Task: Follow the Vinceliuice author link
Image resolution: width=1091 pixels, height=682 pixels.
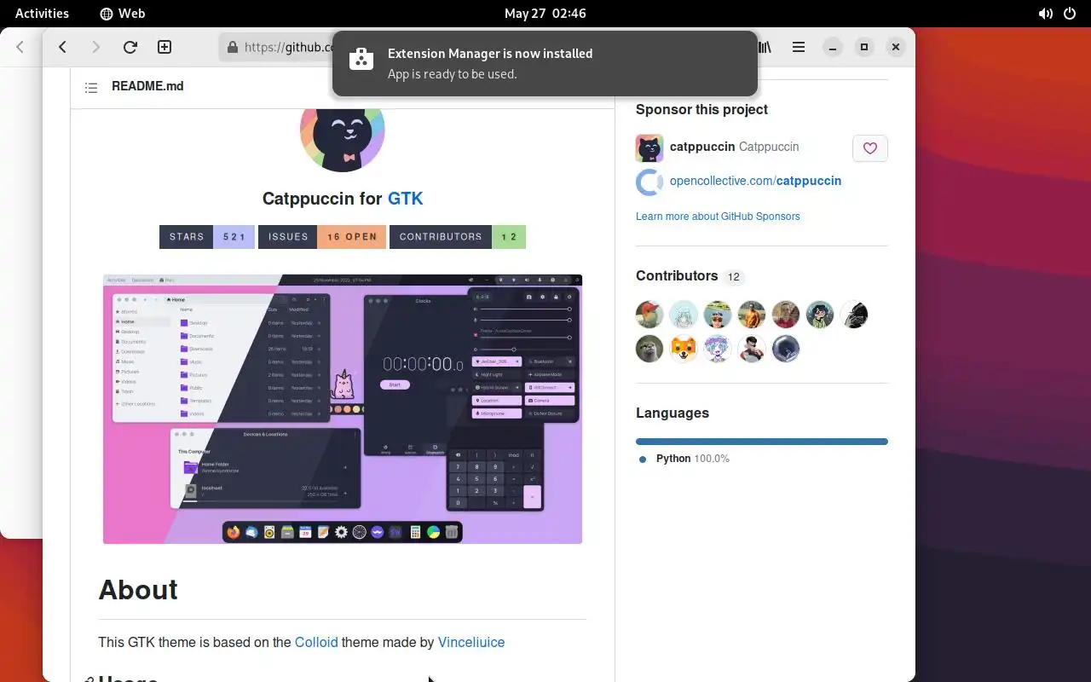Action: point(471,642)
